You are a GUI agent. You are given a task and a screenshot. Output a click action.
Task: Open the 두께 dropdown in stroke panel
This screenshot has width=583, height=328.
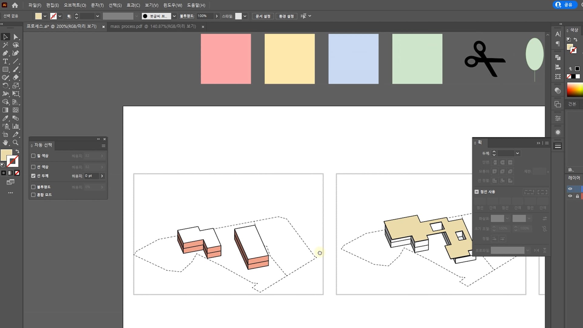[517, 153]
